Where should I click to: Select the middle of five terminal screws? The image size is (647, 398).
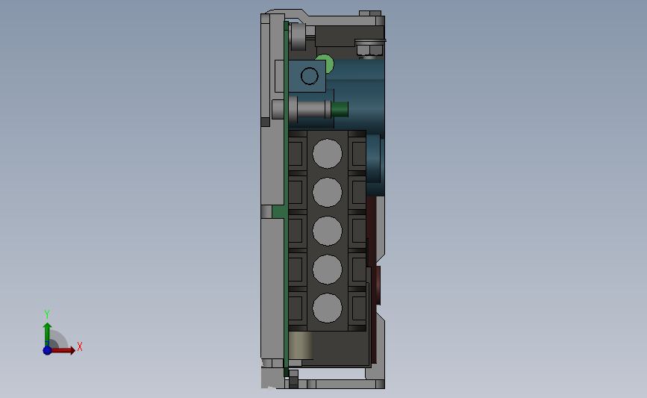click(x=327, y=231)
